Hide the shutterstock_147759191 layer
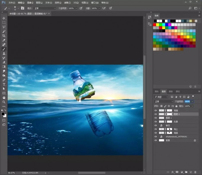Viewport: 202px width, 175px height. 156,136
